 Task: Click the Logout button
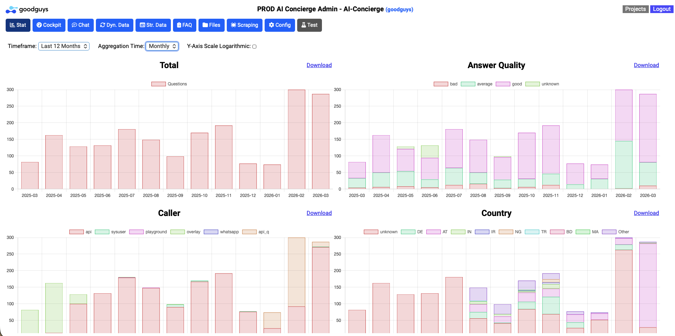tap(661, 9)
